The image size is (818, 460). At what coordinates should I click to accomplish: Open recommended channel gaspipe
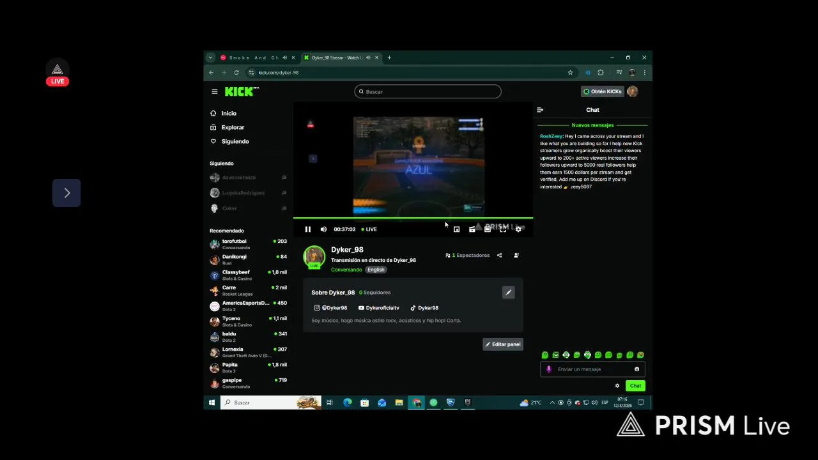click(248, 383)
